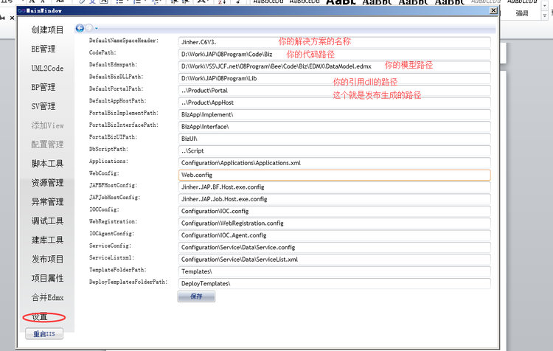Open 创建项目 in the sidebar

tap(47, 30)
